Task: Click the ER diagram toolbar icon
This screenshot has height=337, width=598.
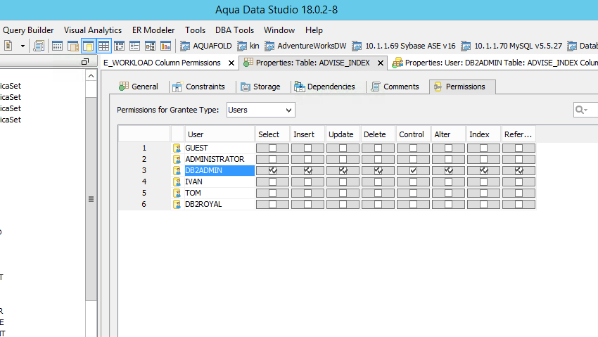Action: click(151, 46)
